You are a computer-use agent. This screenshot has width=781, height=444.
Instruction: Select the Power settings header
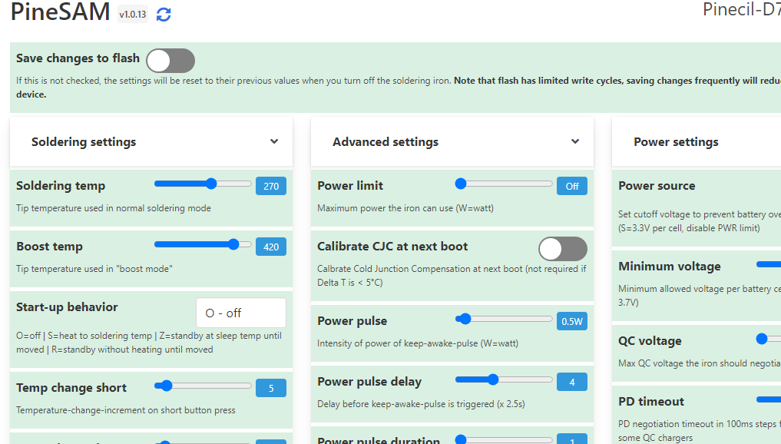pyautogui.click(x=676, y=141)
